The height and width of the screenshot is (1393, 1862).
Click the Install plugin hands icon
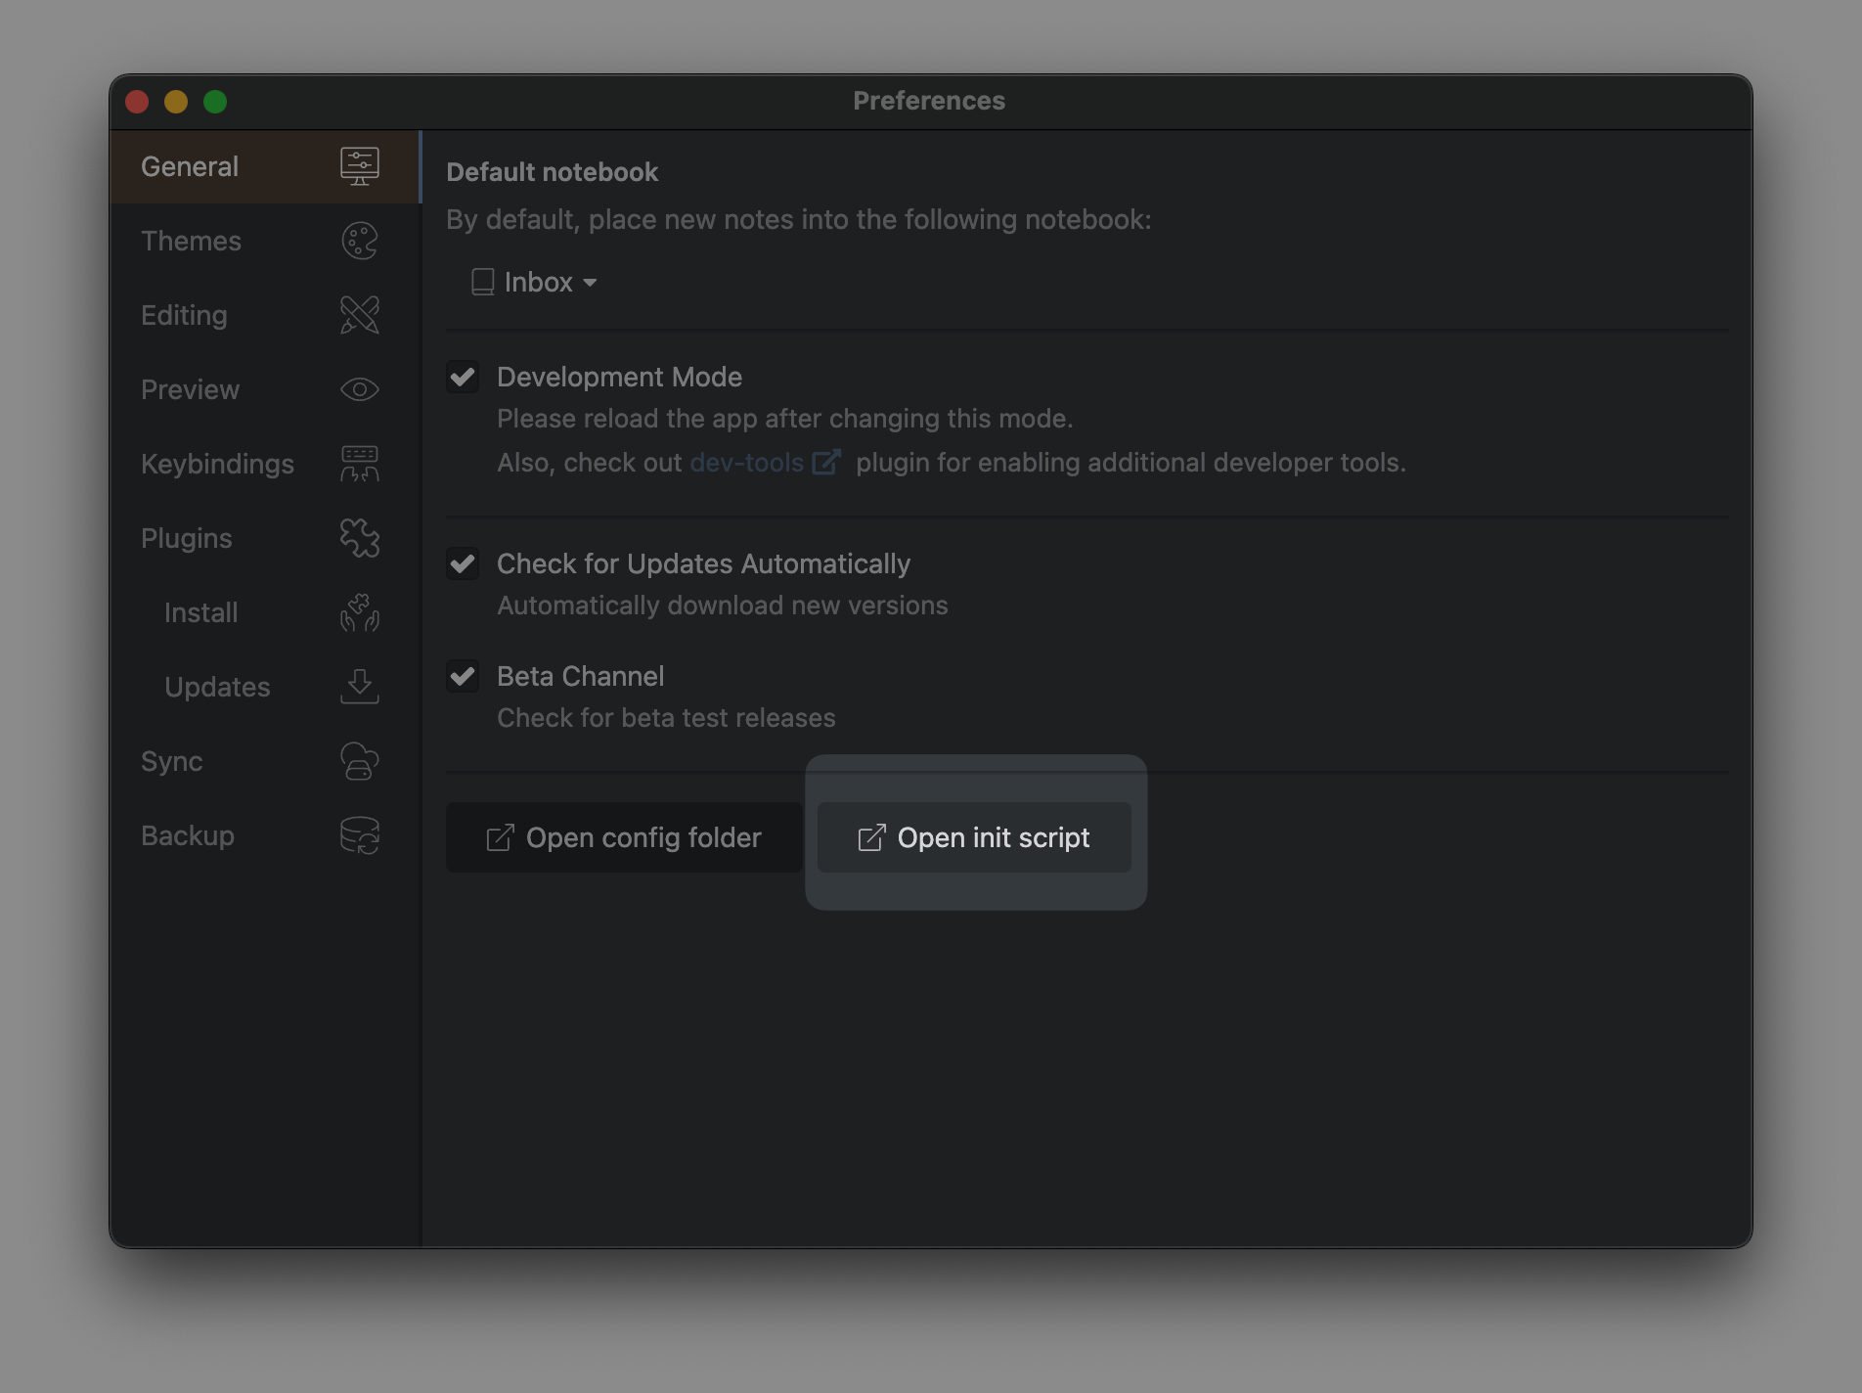click(x=359, y=613)
